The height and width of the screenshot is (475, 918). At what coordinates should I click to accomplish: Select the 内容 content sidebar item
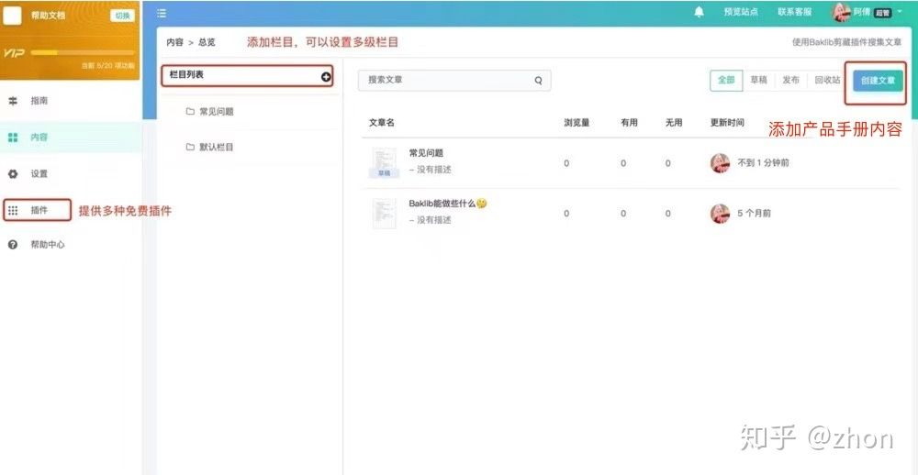[39, 137]
